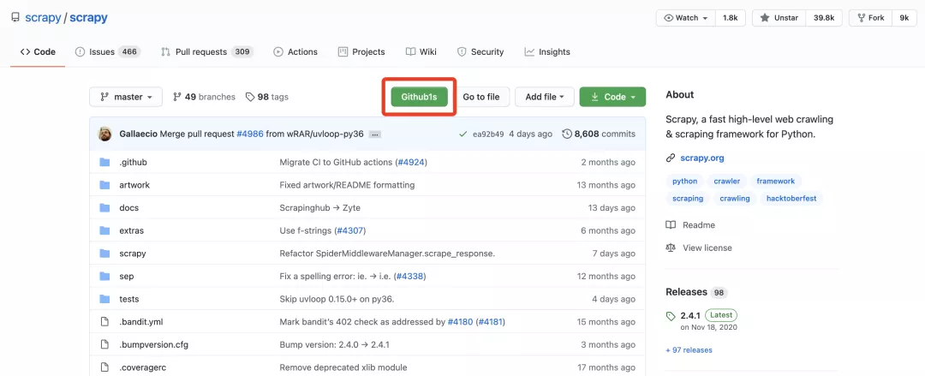
Task: Click the docs folder icon
Action: (x=105, y=208)
